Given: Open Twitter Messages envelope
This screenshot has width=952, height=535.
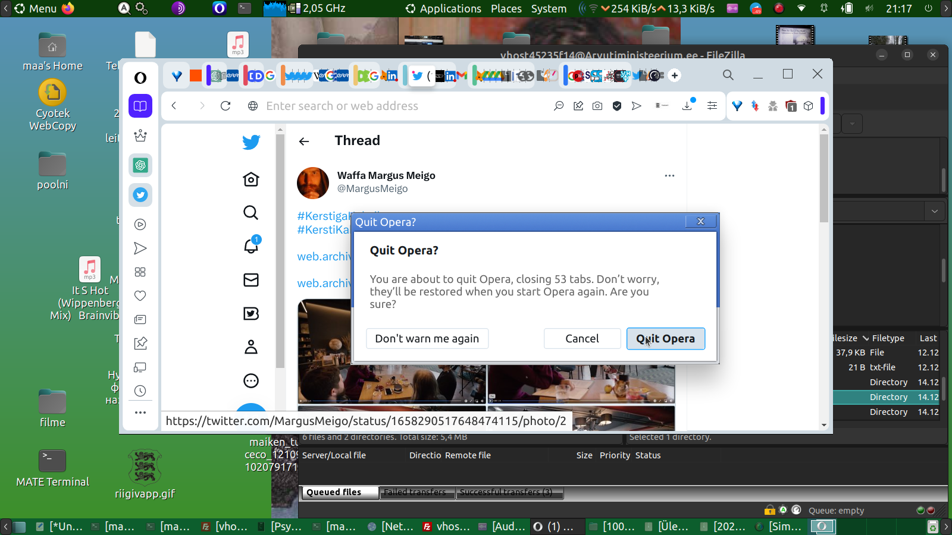Looking at the screenshot, I should (251, 280).
